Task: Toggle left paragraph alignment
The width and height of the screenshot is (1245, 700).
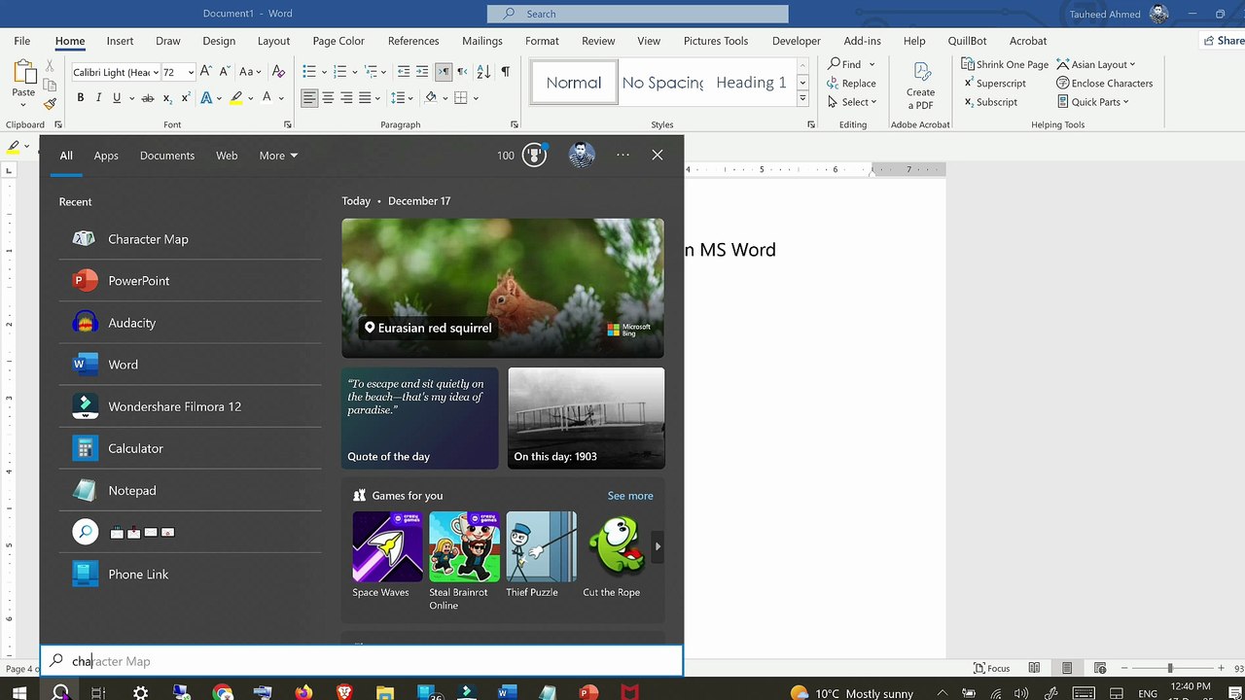Action: 309,98
